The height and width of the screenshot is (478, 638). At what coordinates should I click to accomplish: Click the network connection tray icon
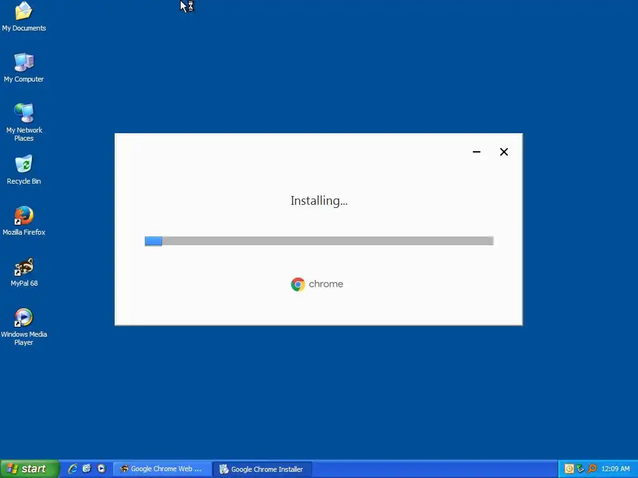(581, 469)
